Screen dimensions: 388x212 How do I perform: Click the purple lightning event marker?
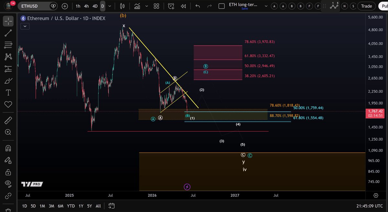(187, 186)
